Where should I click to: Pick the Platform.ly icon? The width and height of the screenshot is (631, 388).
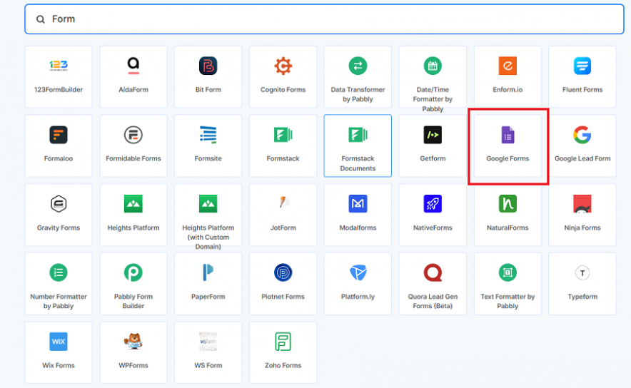358,272
